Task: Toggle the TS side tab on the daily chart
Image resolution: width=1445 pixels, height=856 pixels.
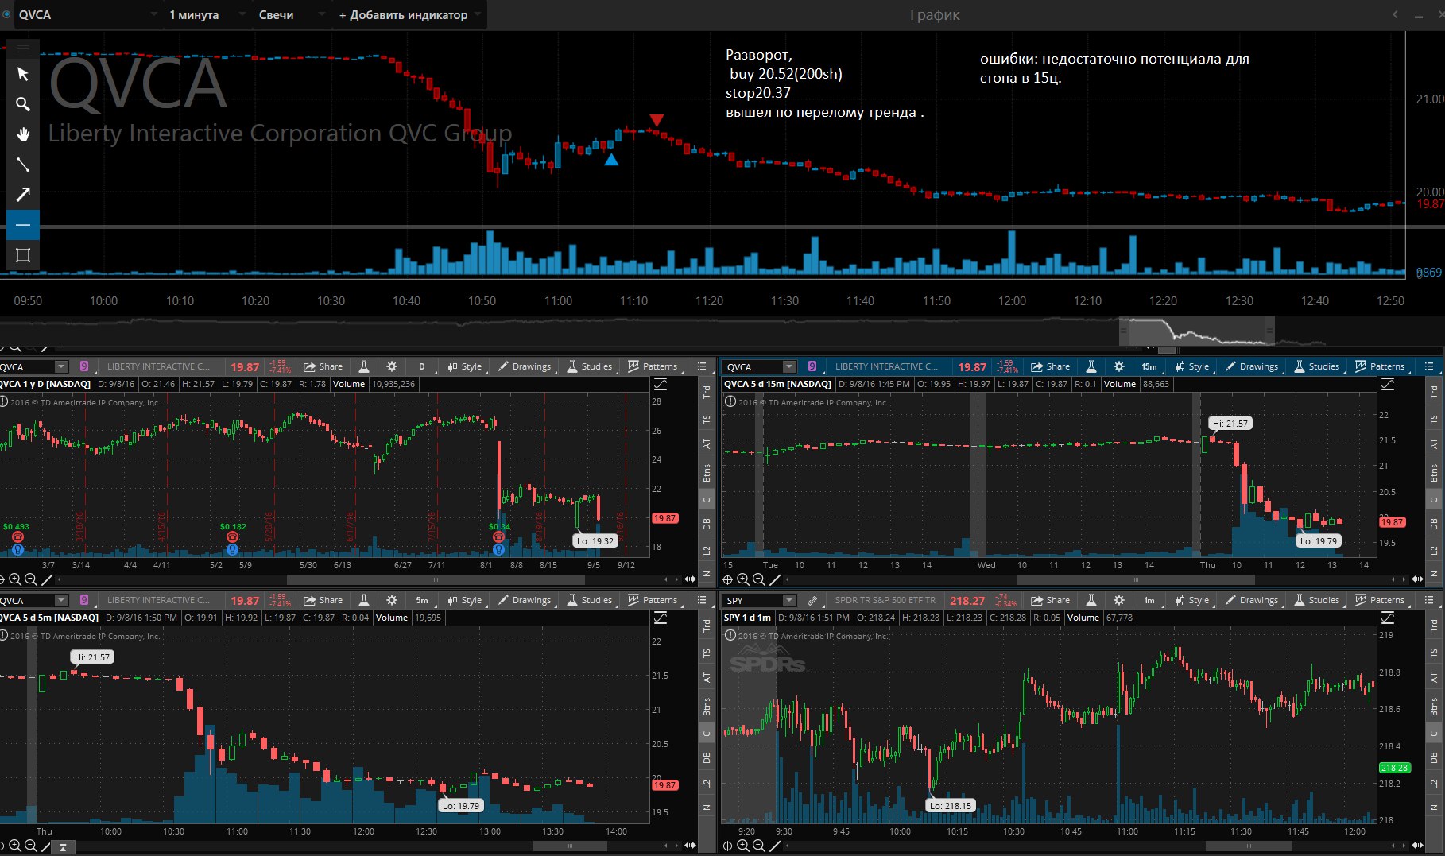Action: pyautogui.click(x=707, y=419)
